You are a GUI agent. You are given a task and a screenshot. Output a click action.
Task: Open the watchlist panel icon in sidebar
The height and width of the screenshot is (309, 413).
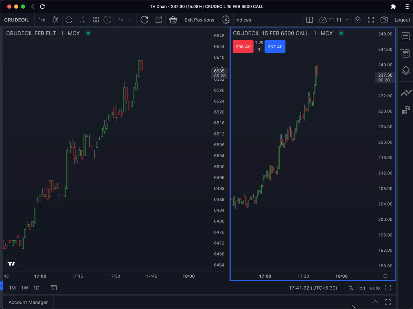point(406,36)
